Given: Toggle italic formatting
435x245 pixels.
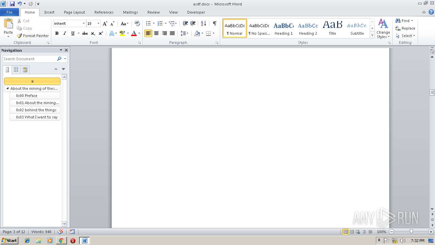Looking at the screenshot, I should (x=65, y=33).
